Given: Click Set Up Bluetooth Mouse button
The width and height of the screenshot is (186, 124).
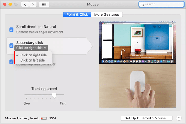Looking at the screenshot, I should (146, 118).
